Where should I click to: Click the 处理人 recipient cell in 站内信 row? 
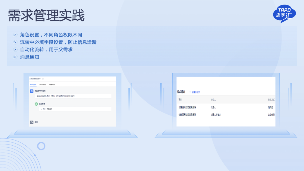[213, 107]
